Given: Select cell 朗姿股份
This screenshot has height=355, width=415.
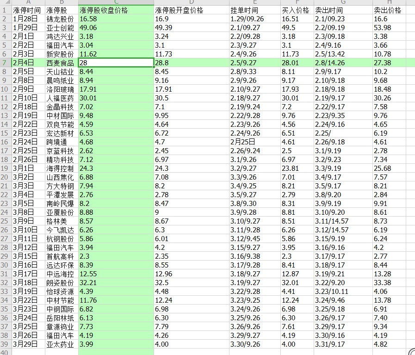Looking at the screenshot, I should point(62,282).
